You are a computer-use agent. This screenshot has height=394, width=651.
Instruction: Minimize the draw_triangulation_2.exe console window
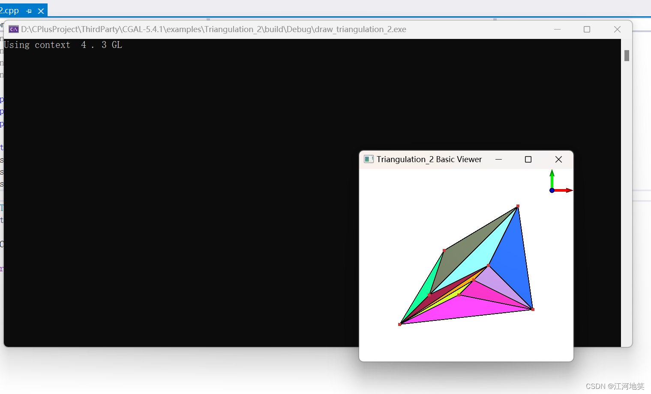557,29
